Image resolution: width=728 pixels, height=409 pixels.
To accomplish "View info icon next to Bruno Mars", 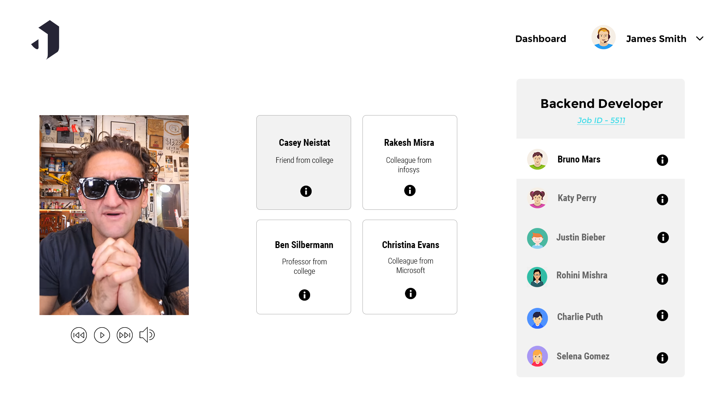I will tap(662, 160).
